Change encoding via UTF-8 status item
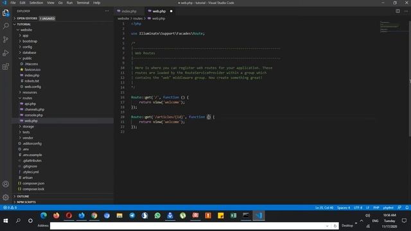Screen dimensions: 411x231 (358, 207)
